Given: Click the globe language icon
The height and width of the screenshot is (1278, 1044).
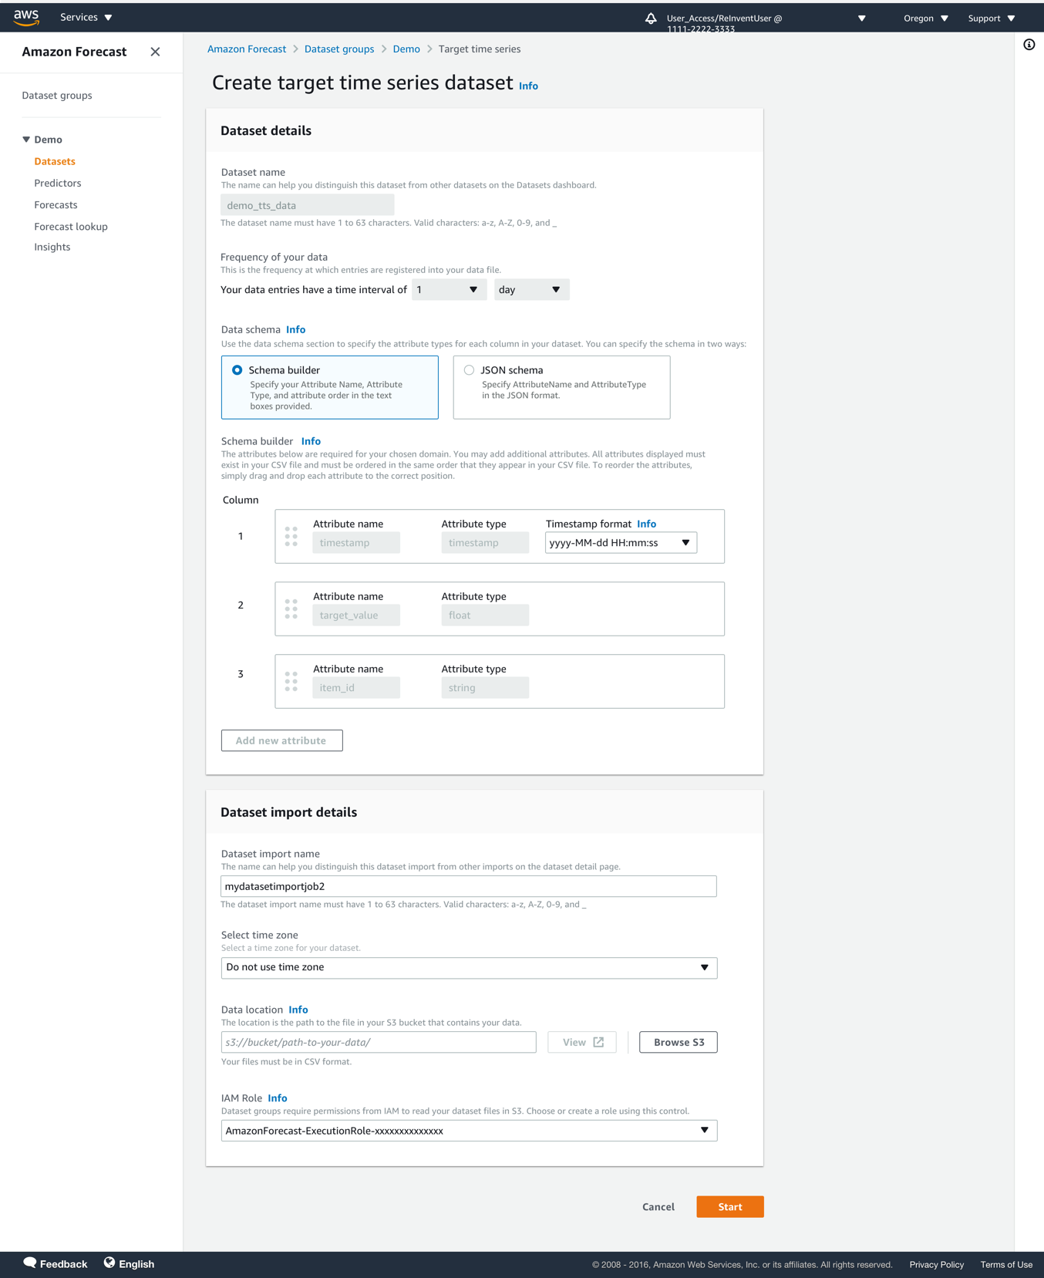Looking at the screenshot, I should pyautogui.click(x=109, y=1263).
